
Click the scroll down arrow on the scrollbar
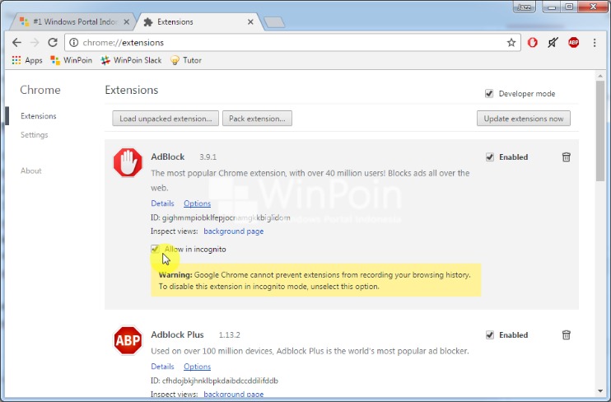click(x=600, y=391)
